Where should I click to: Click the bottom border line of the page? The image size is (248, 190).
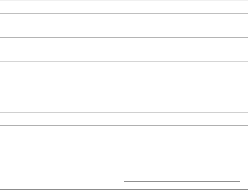pos(124,189)
